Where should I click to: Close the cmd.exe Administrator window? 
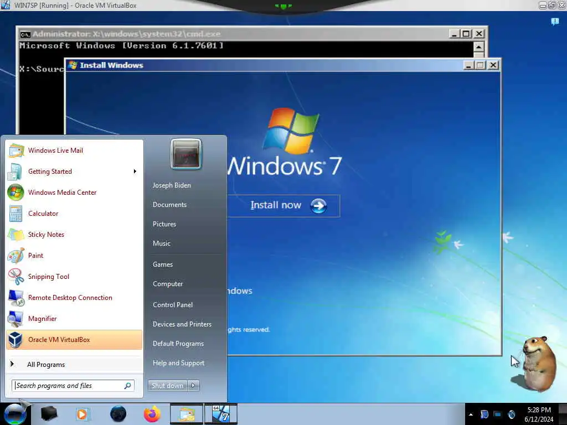click(x=479, y=34)
